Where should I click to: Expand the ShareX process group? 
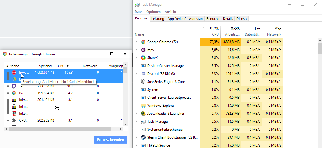coord(136,58)
